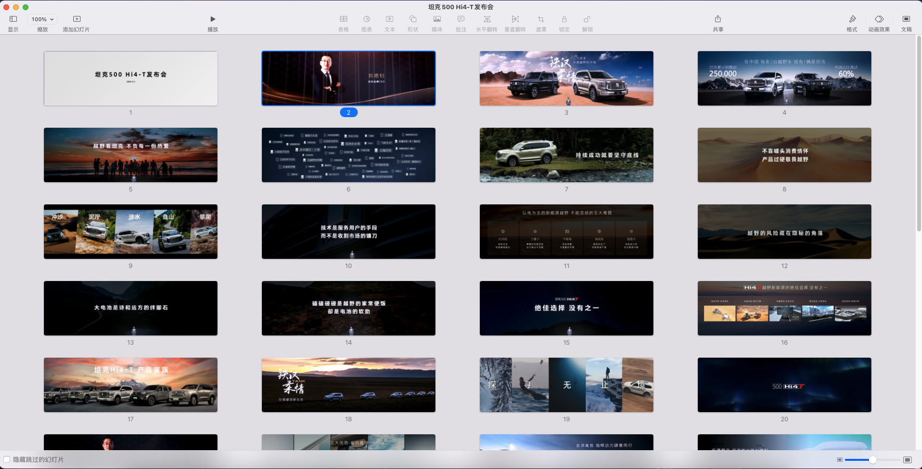
Task: Select slide 13 thumbnail 大电池是诗和远方的绊脚石
Action: (x=131, y=308)
